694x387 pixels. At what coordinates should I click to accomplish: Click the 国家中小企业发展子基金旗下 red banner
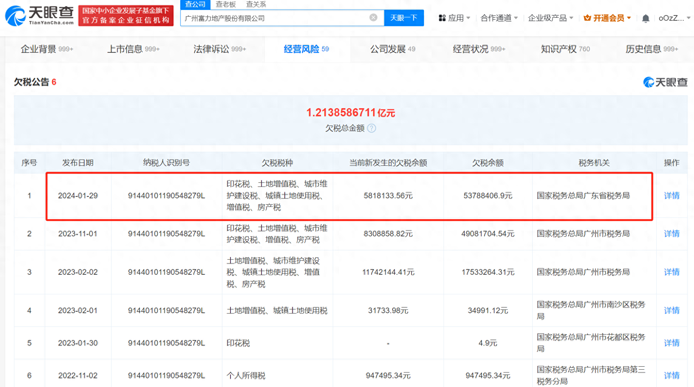click(126, 16)
